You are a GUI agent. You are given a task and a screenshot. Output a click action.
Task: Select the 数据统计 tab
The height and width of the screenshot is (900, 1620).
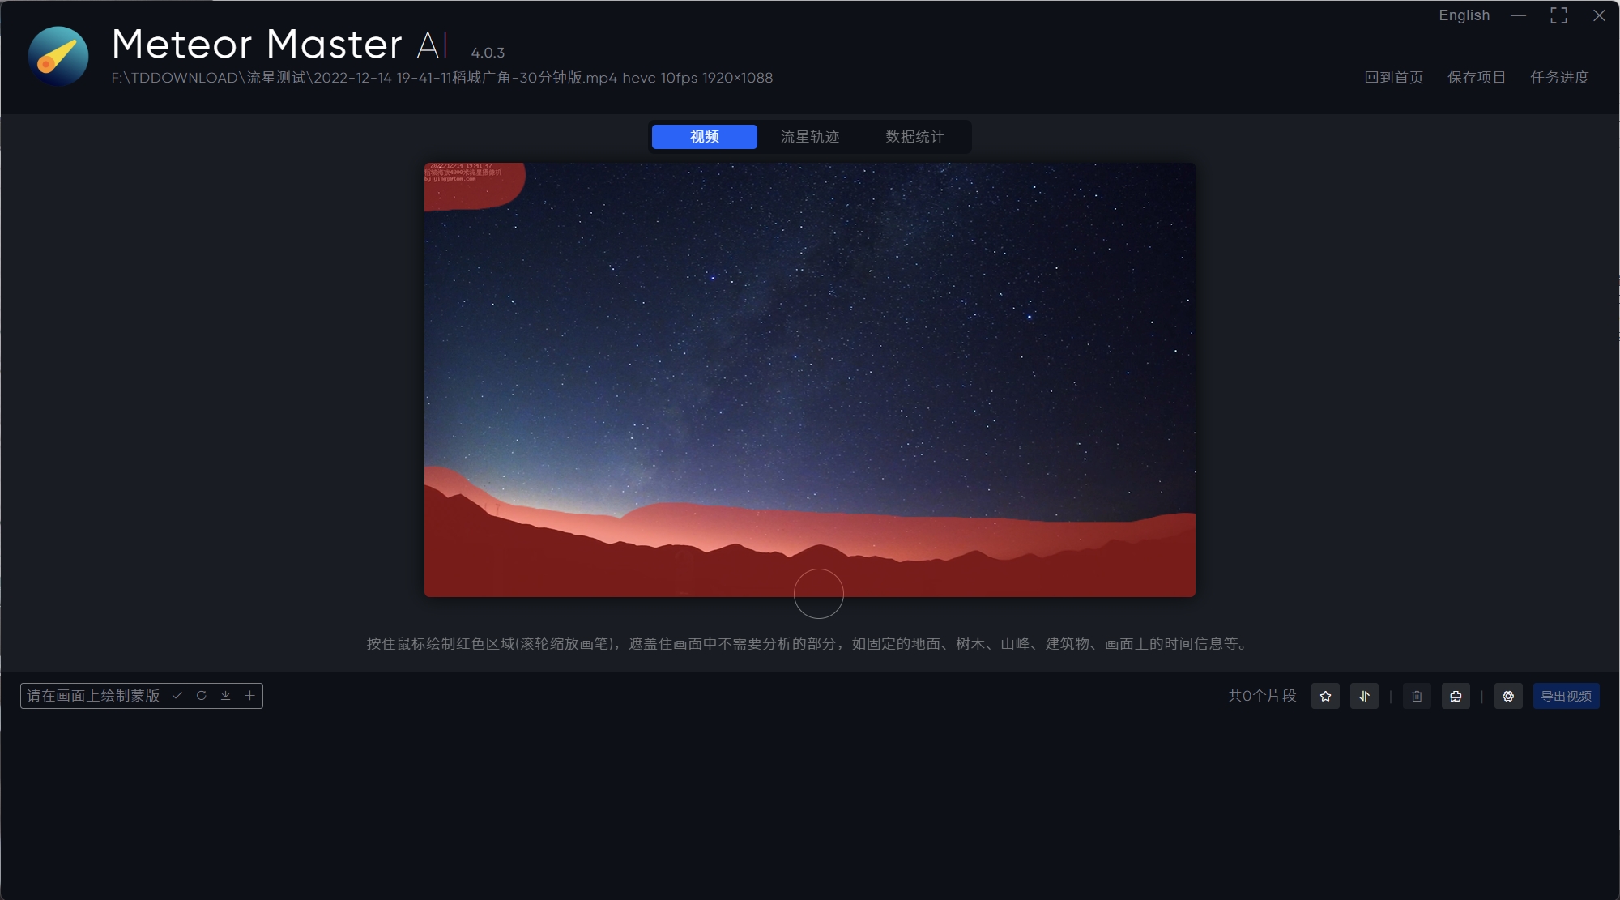click(914, 137)
